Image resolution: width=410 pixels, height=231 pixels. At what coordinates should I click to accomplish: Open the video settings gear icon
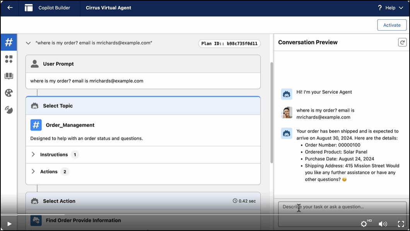pyautogui.click(x=364, y=224)
